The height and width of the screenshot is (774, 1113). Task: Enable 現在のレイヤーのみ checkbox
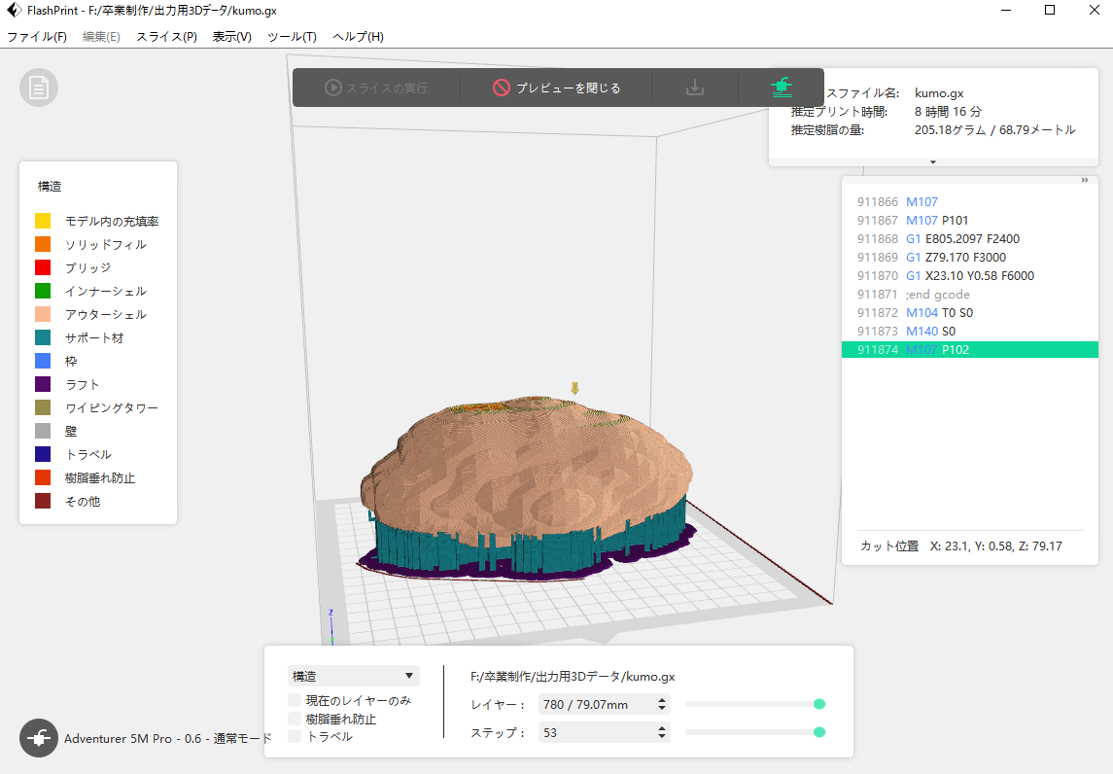(295, 701)
